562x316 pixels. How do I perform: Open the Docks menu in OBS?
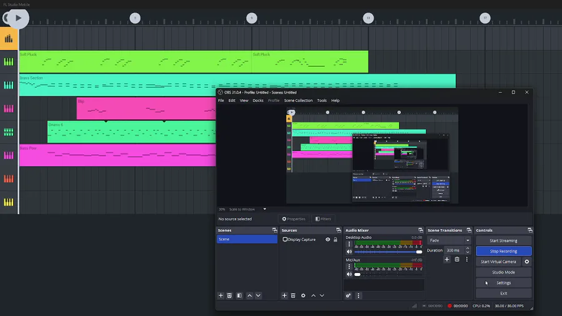(x=258, y=101)
